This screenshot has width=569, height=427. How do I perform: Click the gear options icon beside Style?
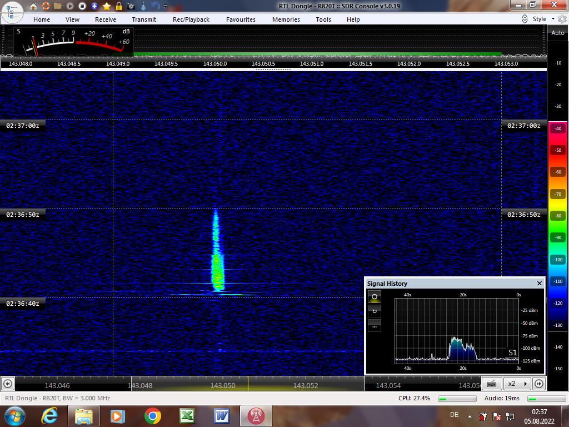562,19
